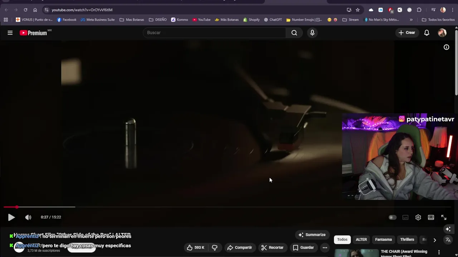This screenshot has height=257, width=458.
Task: Seek along the video progress bar
Action: click(227, 207)
